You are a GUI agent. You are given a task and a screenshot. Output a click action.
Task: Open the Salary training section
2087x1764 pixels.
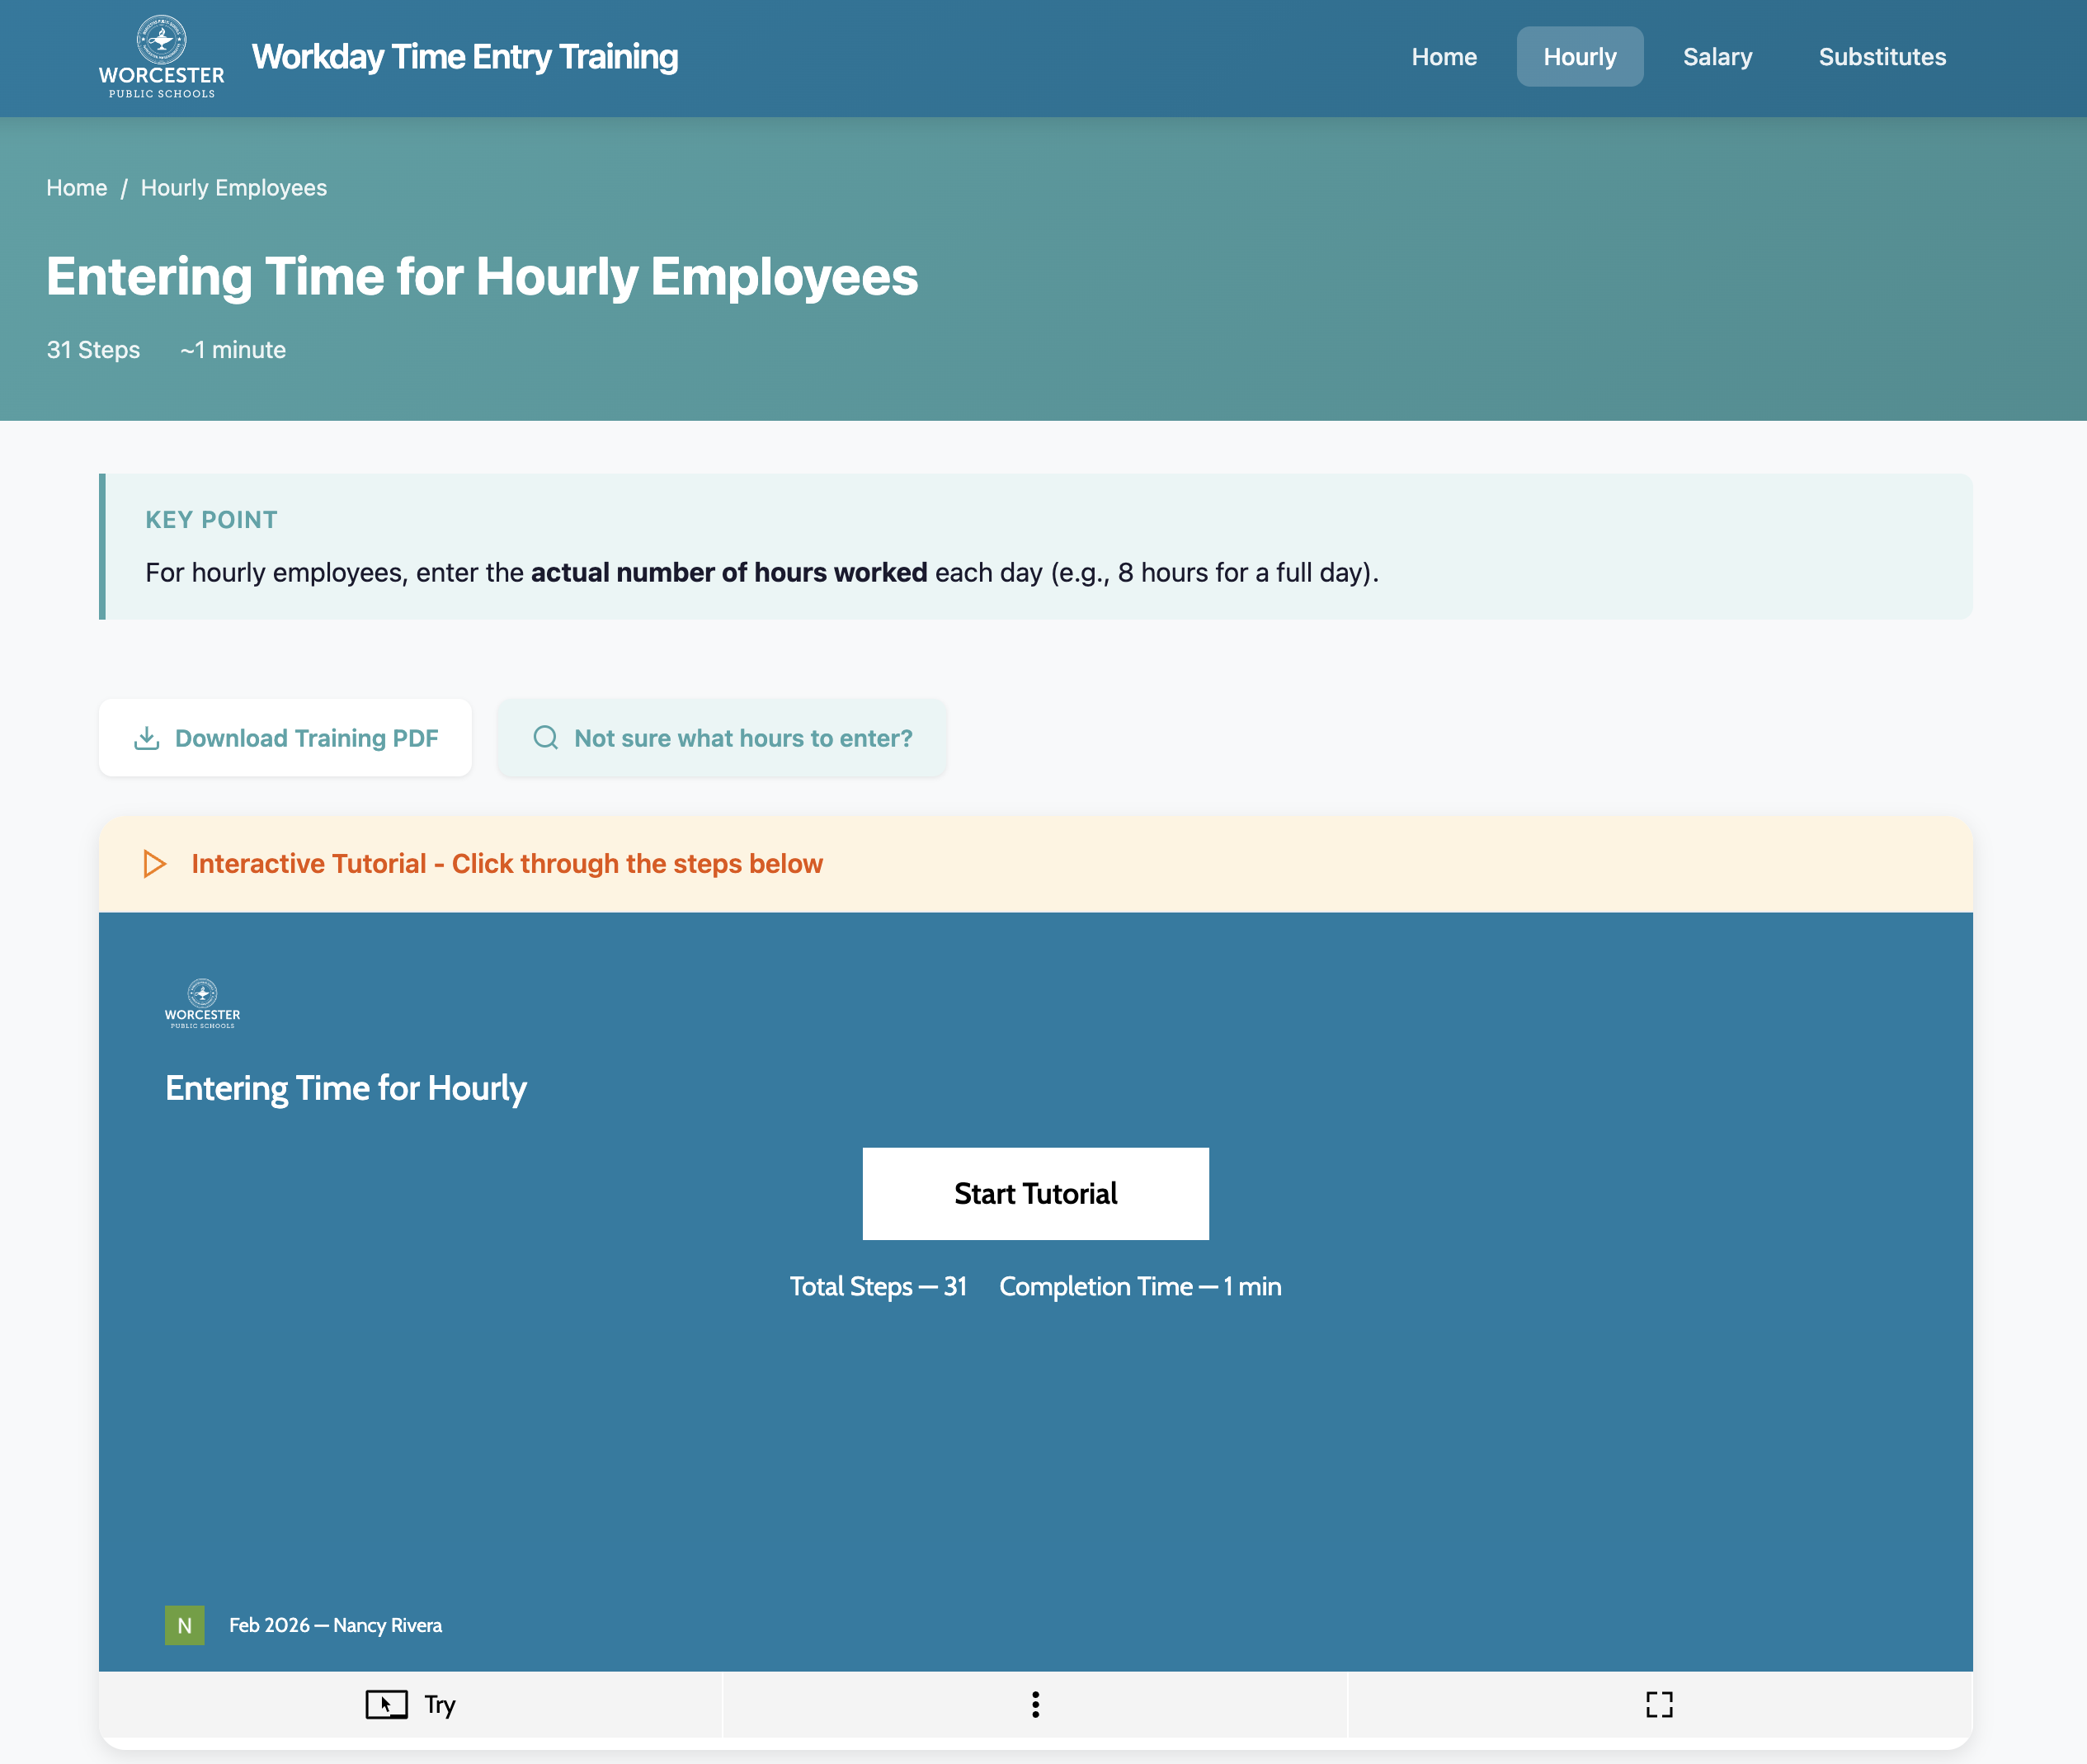tap(1717, 57)
